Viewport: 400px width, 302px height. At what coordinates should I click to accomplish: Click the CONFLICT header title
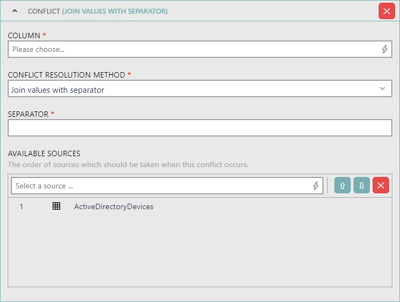tap(97, 11)
